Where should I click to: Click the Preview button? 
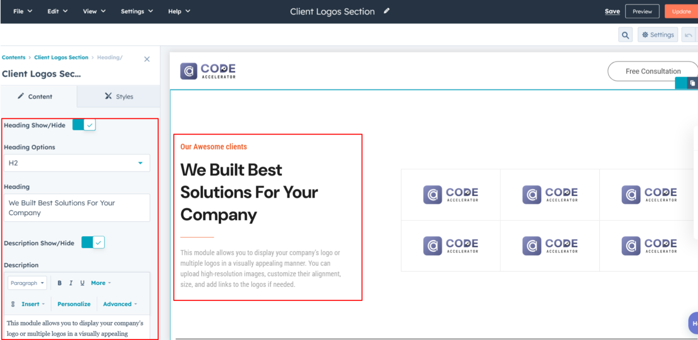[642, 11]
